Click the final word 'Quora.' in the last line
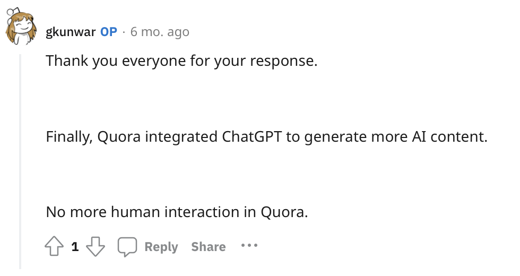Screen dimensions: 520x276 pos(284,212)
